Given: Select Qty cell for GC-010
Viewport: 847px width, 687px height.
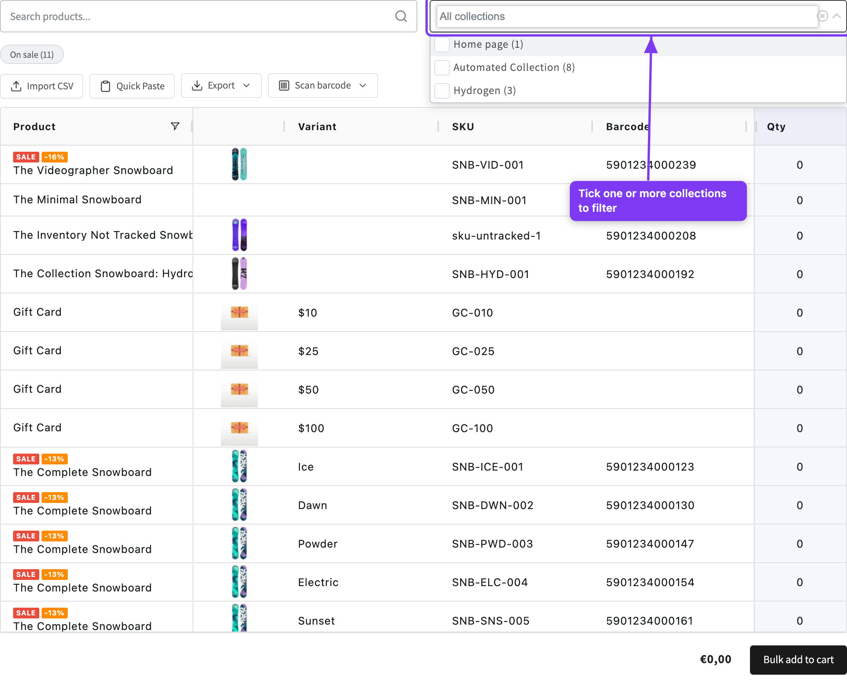Looking at the screenshot, I should (800, 313).
